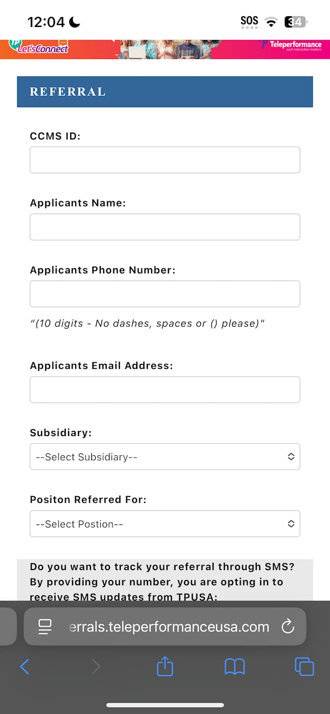The height and width of the screenshot is (714, 330).
Task: Show all open Safari tabs
Action: pyautogui.click(x=304, y=666)
